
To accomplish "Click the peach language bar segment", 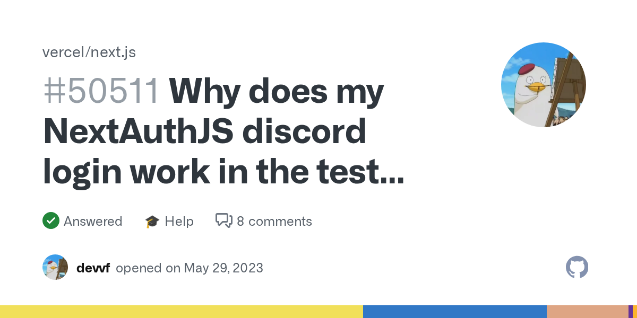I will click(x=587, y=312).
